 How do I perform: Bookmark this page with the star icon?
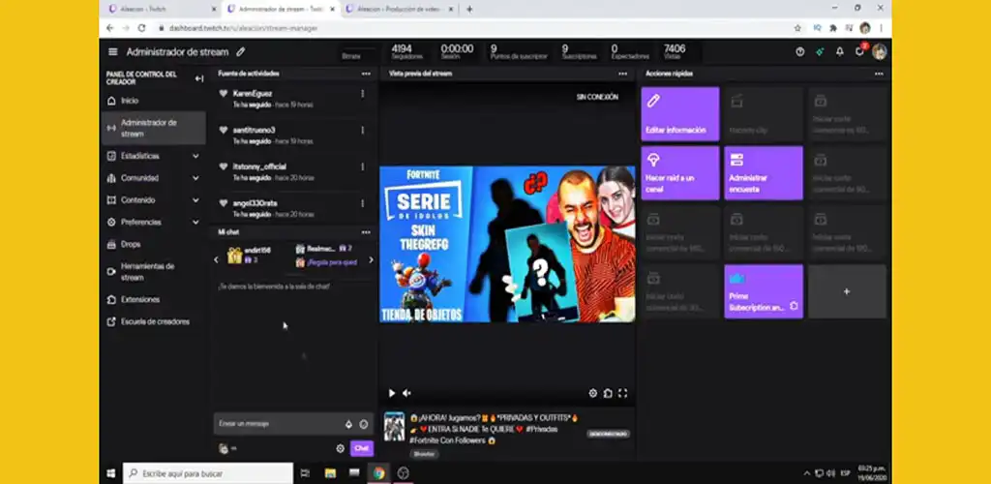797,28
